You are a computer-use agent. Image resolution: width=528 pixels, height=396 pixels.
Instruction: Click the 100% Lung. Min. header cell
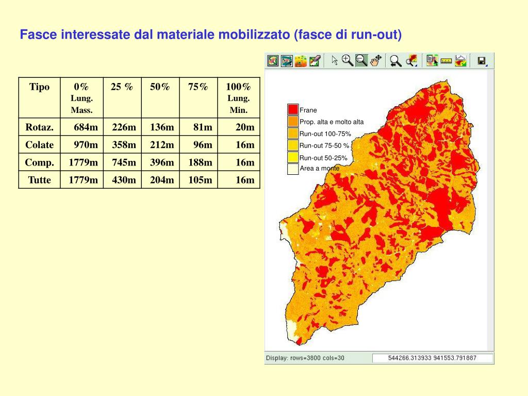[239, 97]
